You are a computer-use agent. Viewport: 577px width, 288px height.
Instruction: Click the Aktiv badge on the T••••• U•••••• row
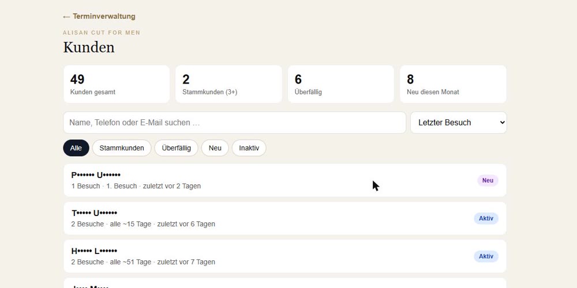tap(486, 218)
